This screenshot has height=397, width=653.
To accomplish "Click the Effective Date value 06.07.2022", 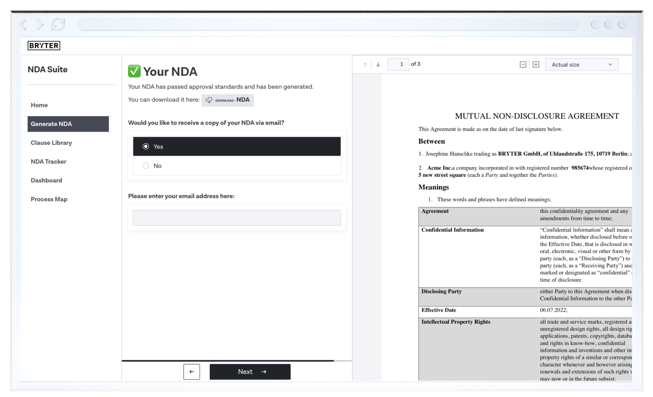I will click(x=554, y=310).
